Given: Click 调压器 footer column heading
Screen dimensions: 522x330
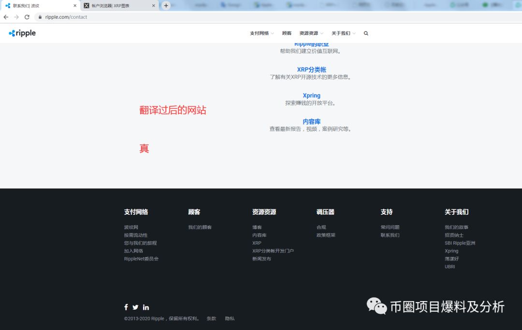Looking at the screenshot, I should tap(326, 212).
